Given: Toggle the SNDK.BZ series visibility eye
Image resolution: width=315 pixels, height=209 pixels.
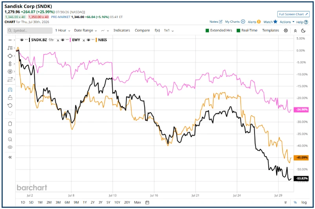Looking at the screenshot, I should (x=22, y=40).
